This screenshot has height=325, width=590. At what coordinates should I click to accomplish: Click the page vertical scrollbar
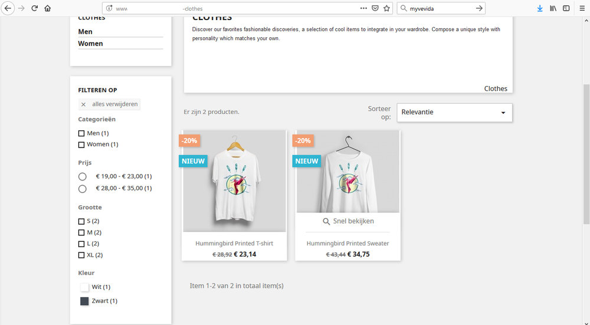pos(586,154)
